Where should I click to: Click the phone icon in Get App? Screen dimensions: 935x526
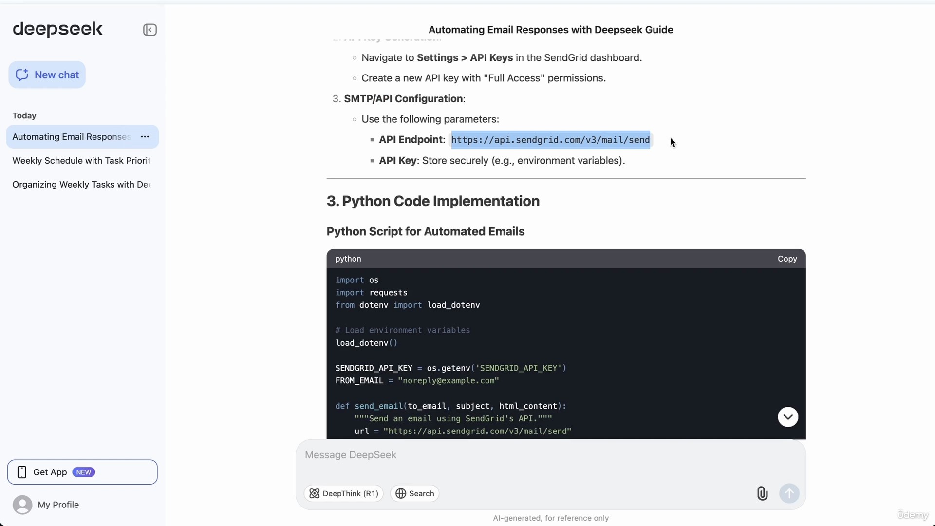(x=22, y=472)
